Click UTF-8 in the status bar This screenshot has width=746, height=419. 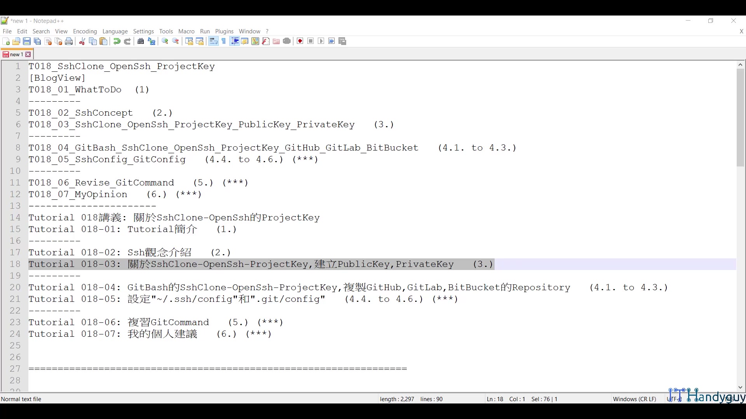click(x=673, y=399)
